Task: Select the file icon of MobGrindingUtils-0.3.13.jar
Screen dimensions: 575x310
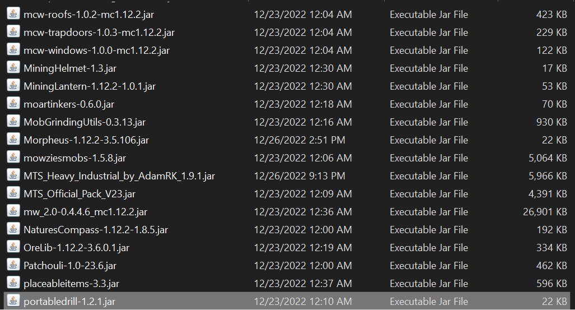Action: coord(13,122)
